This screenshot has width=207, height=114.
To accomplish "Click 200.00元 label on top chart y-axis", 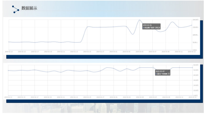I will tap(196, 20).
